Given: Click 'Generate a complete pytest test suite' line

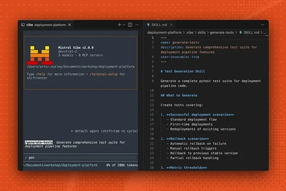Looking at the screenshot, I should (x=211, y=81).
